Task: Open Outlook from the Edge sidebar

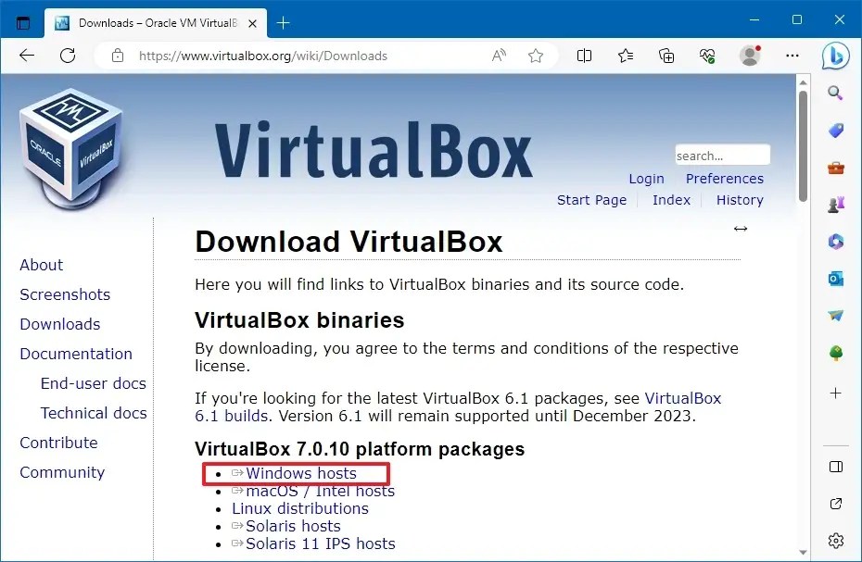Action: 835,278
